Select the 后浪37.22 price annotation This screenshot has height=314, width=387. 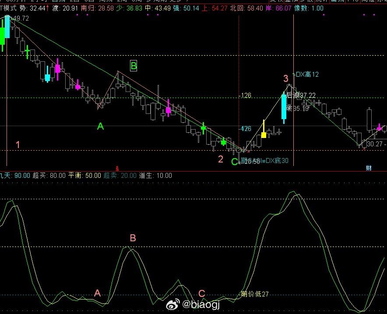(x=301, y=95)
